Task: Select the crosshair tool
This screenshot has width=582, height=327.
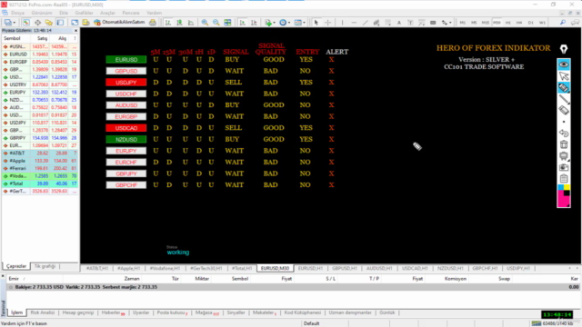Action: point(327,23)
